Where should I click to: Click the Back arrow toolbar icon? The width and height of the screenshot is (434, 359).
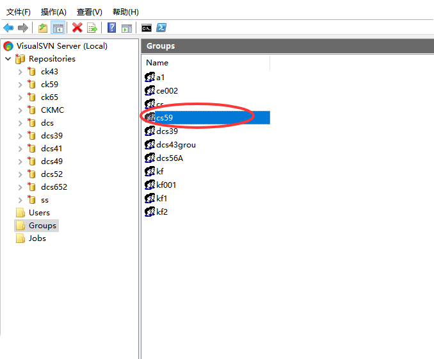(8, 28)
